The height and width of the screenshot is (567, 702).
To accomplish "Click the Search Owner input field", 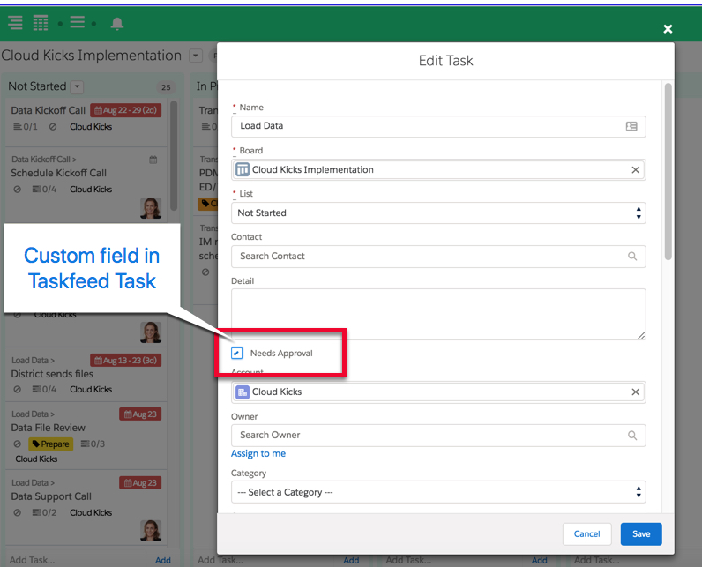I will (438, 436).
